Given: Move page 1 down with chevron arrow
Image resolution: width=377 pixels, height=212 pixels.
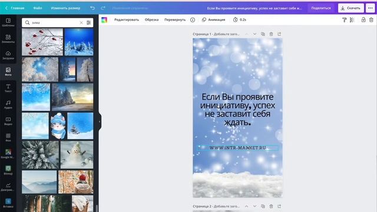Looking at the screenshot, I should pos(254,34).
